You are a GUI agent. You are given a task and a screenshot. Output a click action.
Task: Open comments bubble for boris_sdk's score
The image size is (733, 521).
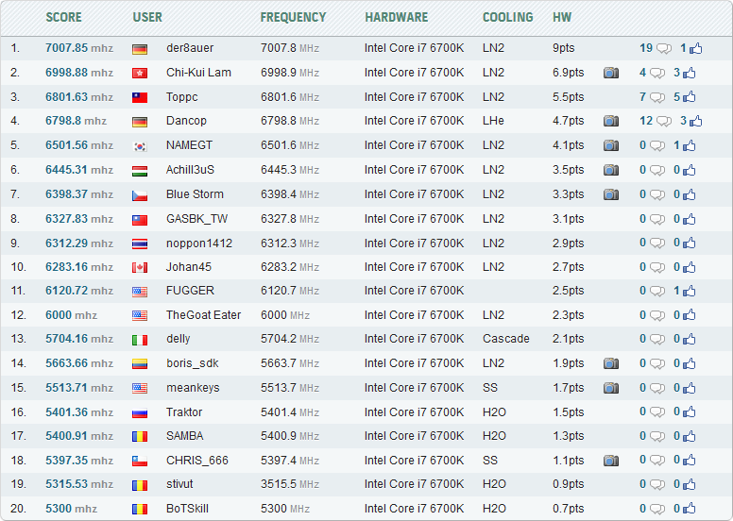pos(664,363)
